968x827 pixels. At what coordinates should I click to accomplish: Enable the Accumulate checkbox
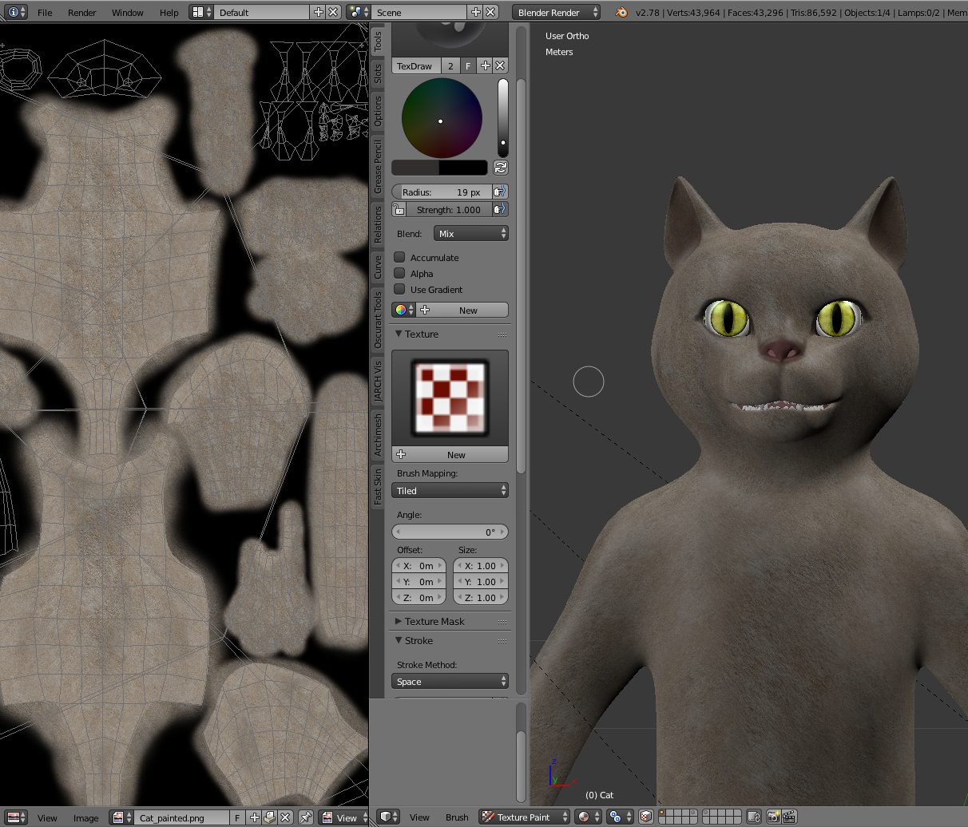point(399,257)
